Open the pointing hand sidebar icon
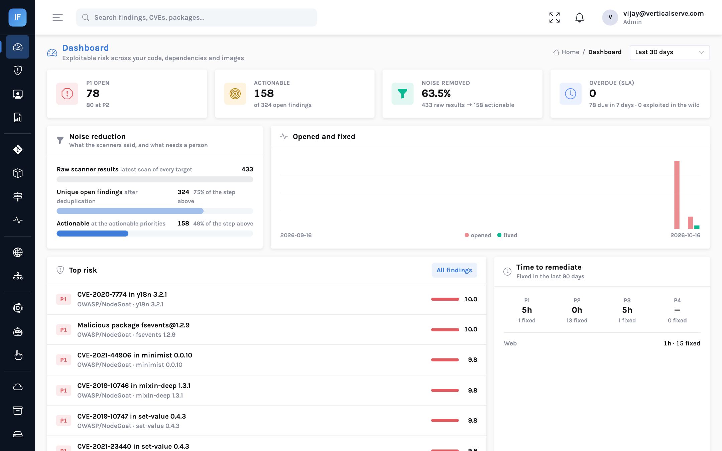This screenshot has width=722, height=451. (18, 355)
